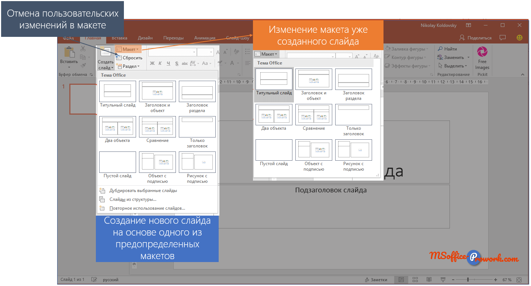Open the Контур фигуры dropdown
The width and height of the screenshot is (531, 286).
[406, 57]
